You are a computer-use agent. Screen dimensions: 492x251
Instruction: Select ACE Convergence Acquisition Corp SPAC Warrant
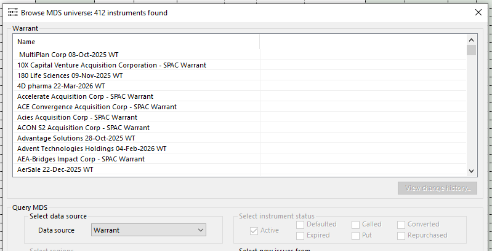point(240,107)
